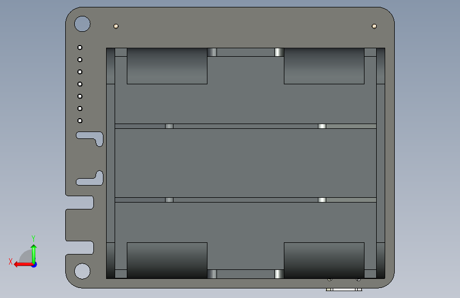Select the bottom-right dark rectangular block
The image size is (460, 298).
point(324,260)
